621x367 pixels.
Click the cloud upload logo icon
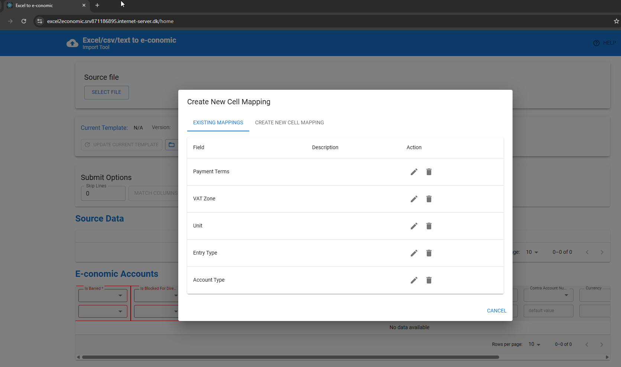(x=72, y=43)
